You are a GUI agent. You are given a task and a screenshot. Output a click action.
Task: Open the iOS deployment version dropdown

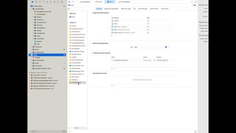(x=166, y=47)
